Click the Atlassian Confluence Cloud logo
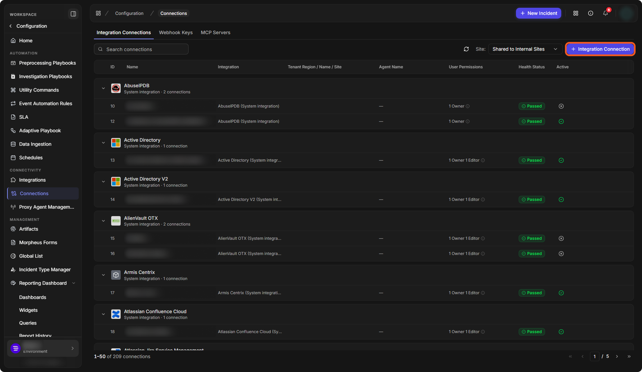 pos(116,314)
